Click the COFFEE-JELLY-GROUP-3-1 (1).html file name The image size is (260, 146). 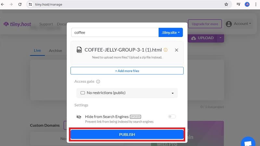123,50
